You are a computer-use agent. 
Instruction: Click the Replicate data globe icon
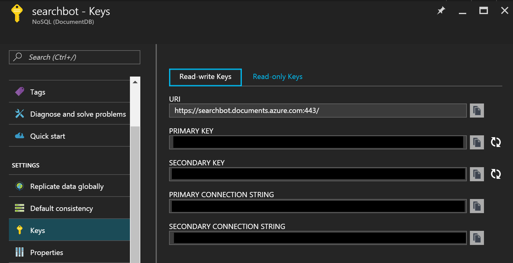tap(20, 186)
